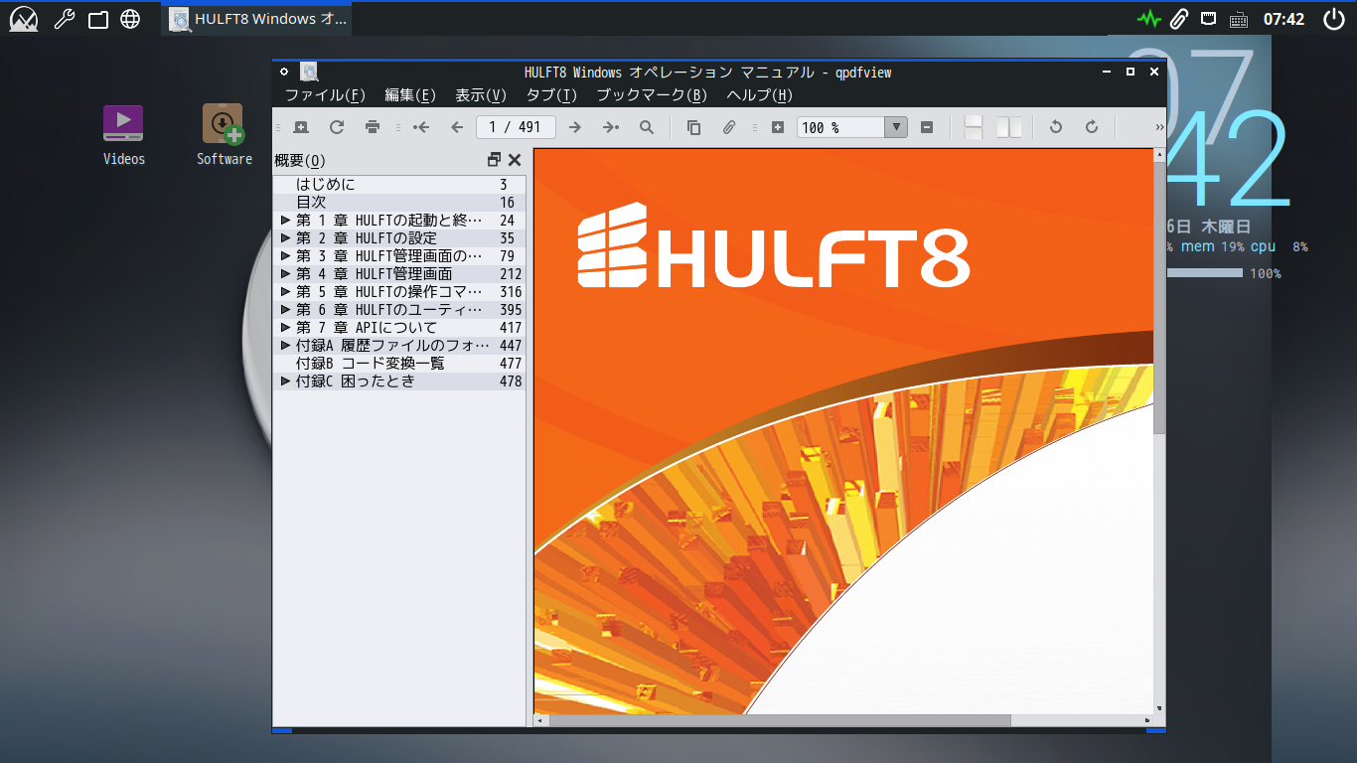Image resolution: width=1357 pixels, height=763 pixels.
Task: Expand 付録C 困ったとき outline entry
Action: pos(286,381)
